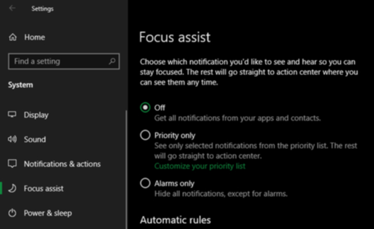The width and height of the screenshot is (374, 229).
Task: Go back with the arrow icon
Action: tap(12, 8)
